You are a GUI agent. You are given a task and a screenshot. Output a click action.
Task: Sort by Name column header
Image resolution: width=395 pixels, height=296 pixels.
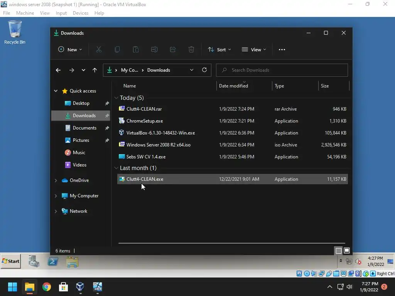[x=166, y=86]
